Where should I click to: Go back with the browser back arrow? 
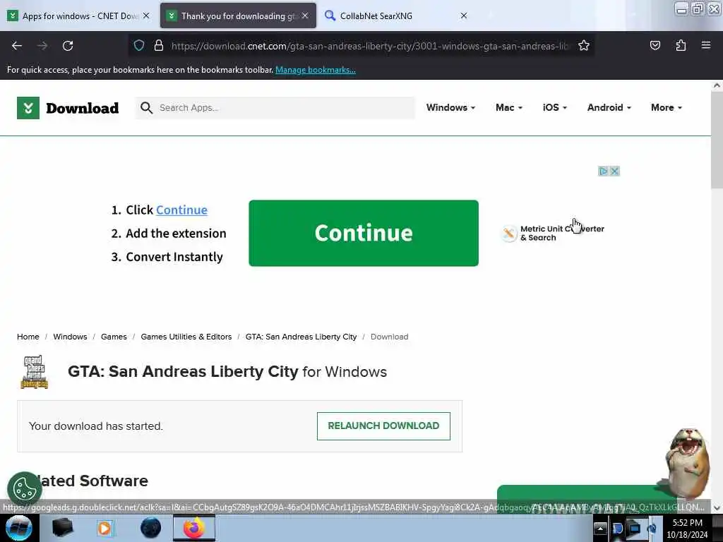tap(17, 46)
